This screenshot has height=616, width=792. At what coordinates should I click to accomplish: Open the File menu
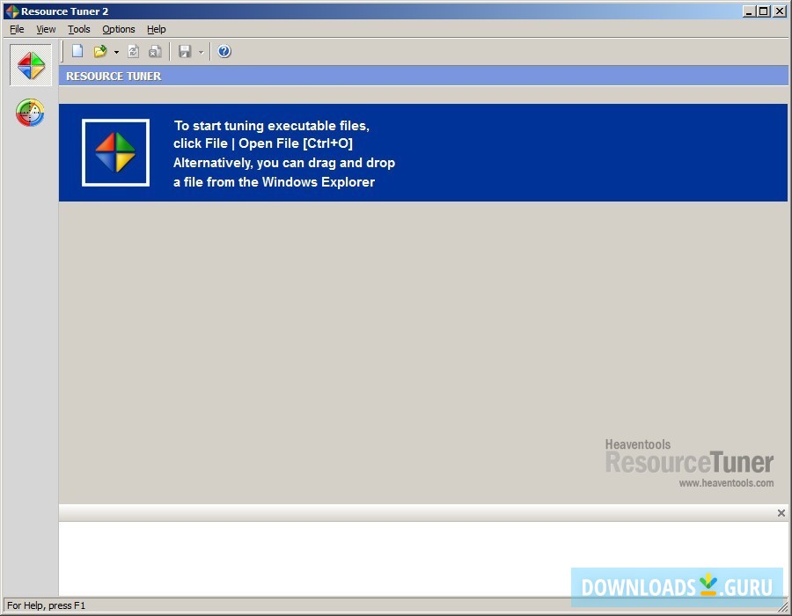[x=16, y=29]
